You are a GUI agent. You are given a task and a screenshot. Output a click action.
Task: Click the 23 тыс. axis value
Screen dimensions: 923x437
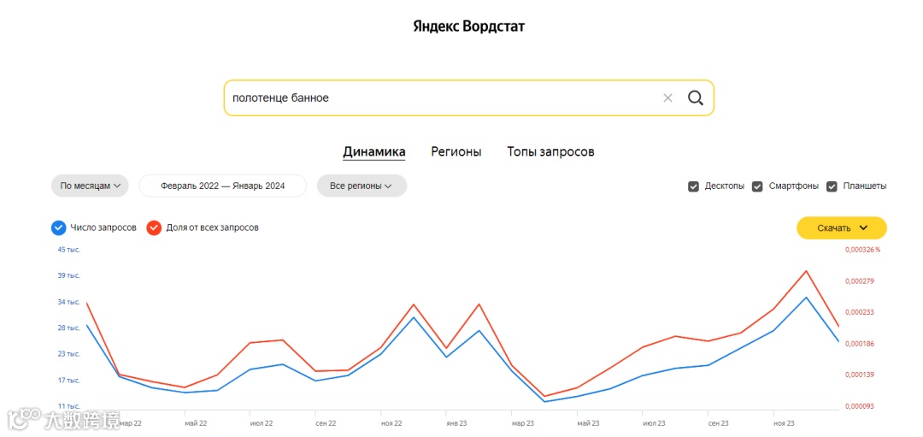69,354
